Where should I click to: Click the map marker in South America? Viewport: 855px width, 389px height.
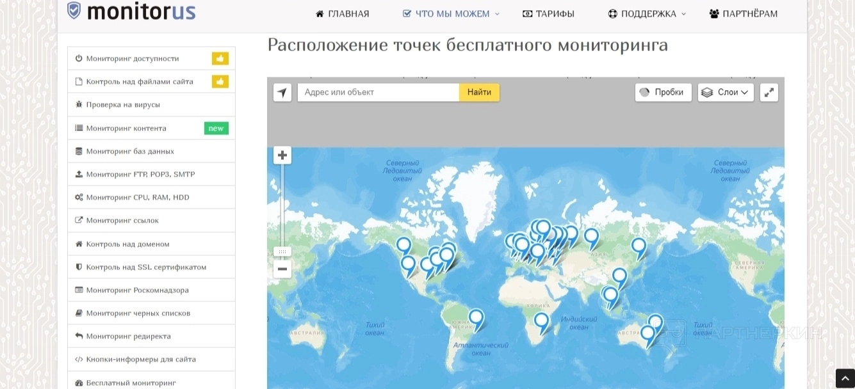476,319
